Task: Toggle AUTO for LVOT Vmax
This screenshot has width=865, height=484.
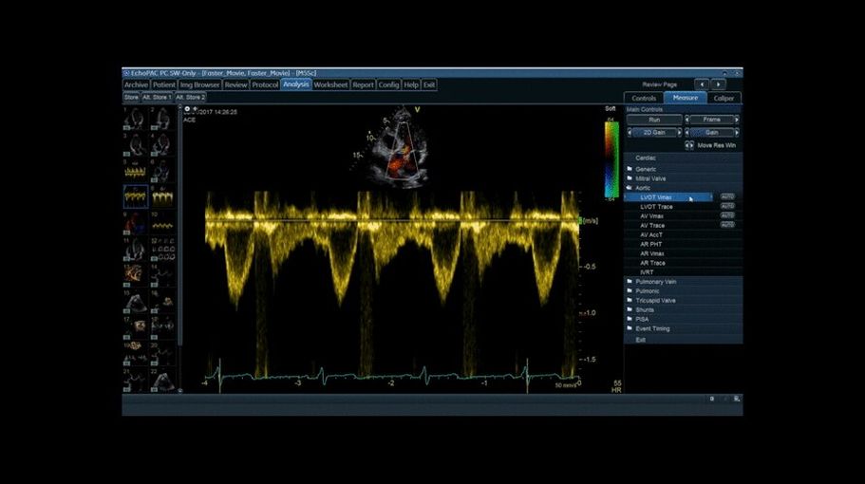Action: 727,197
